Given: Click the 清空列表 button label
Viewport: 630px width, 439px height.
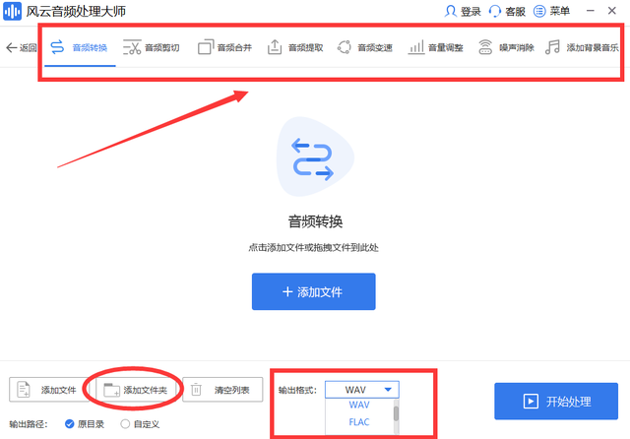Looking at the screenshot, I should (x=232, y=390).
